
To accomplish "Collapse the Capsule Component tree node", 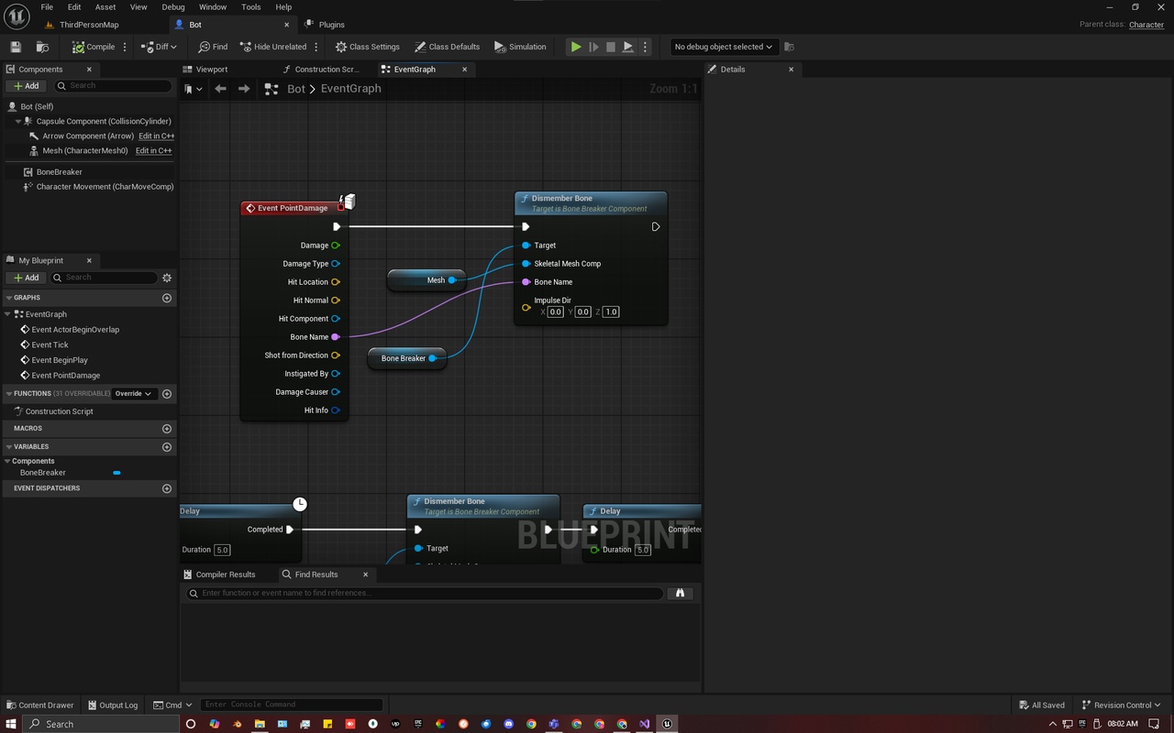I will 18,121.
